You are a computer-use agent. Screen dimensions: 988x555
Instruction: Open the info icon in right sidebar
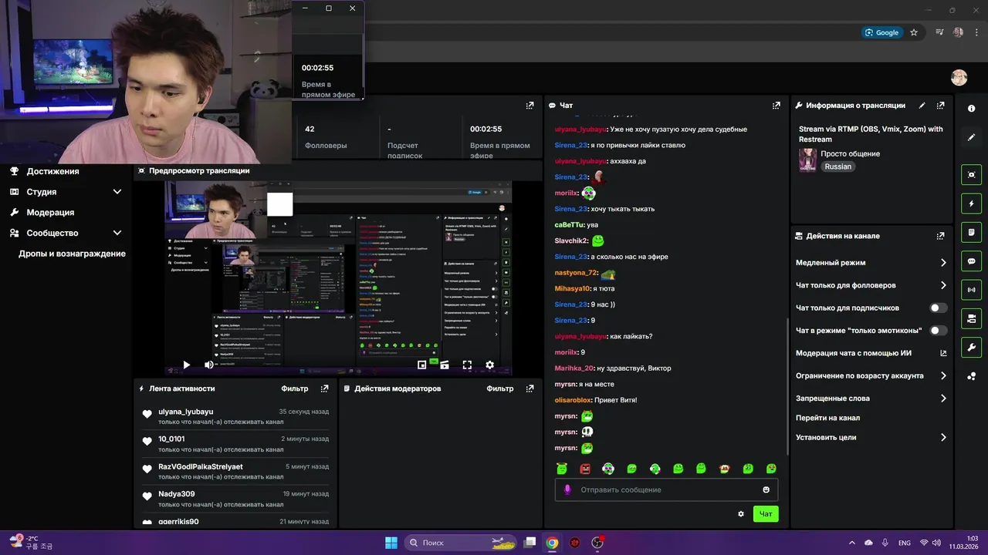[x=971, y=109]
